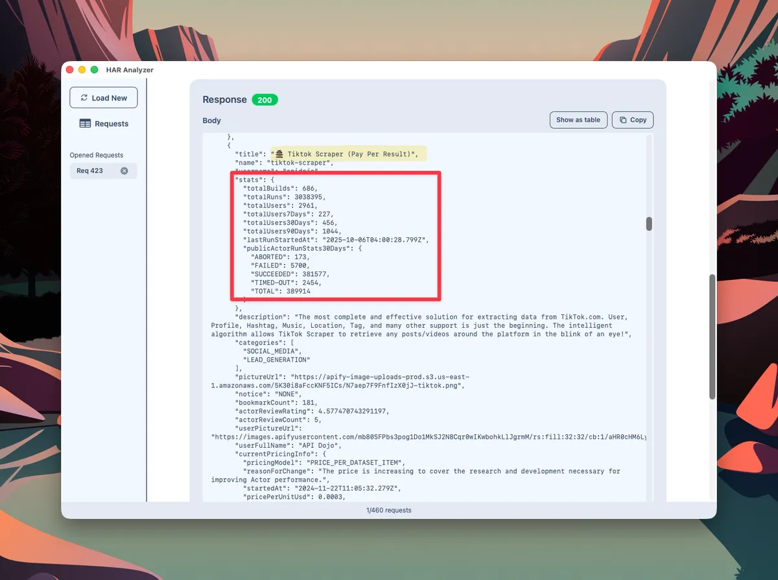
Task: Click the "publicActorRunStats30Days" JSON key
Action: tap(296, 248)
